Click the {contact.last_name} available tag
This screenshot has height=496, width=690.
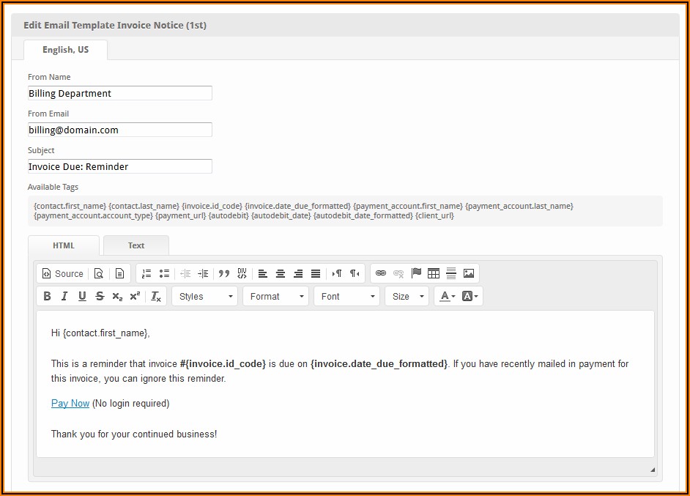[x=144, y=206]
